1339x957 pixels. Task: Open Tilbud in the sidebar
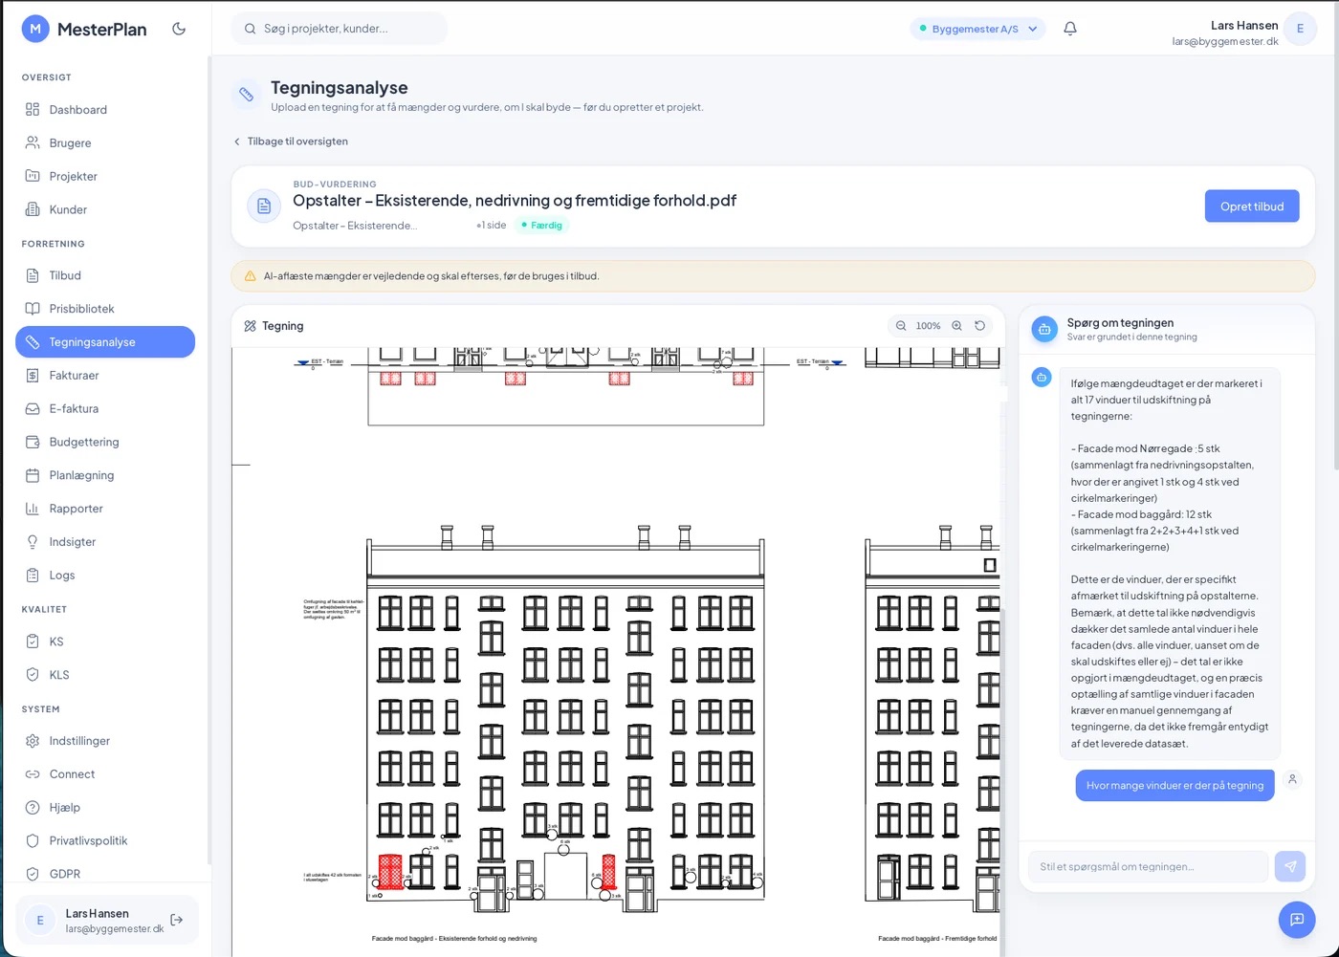105,275
